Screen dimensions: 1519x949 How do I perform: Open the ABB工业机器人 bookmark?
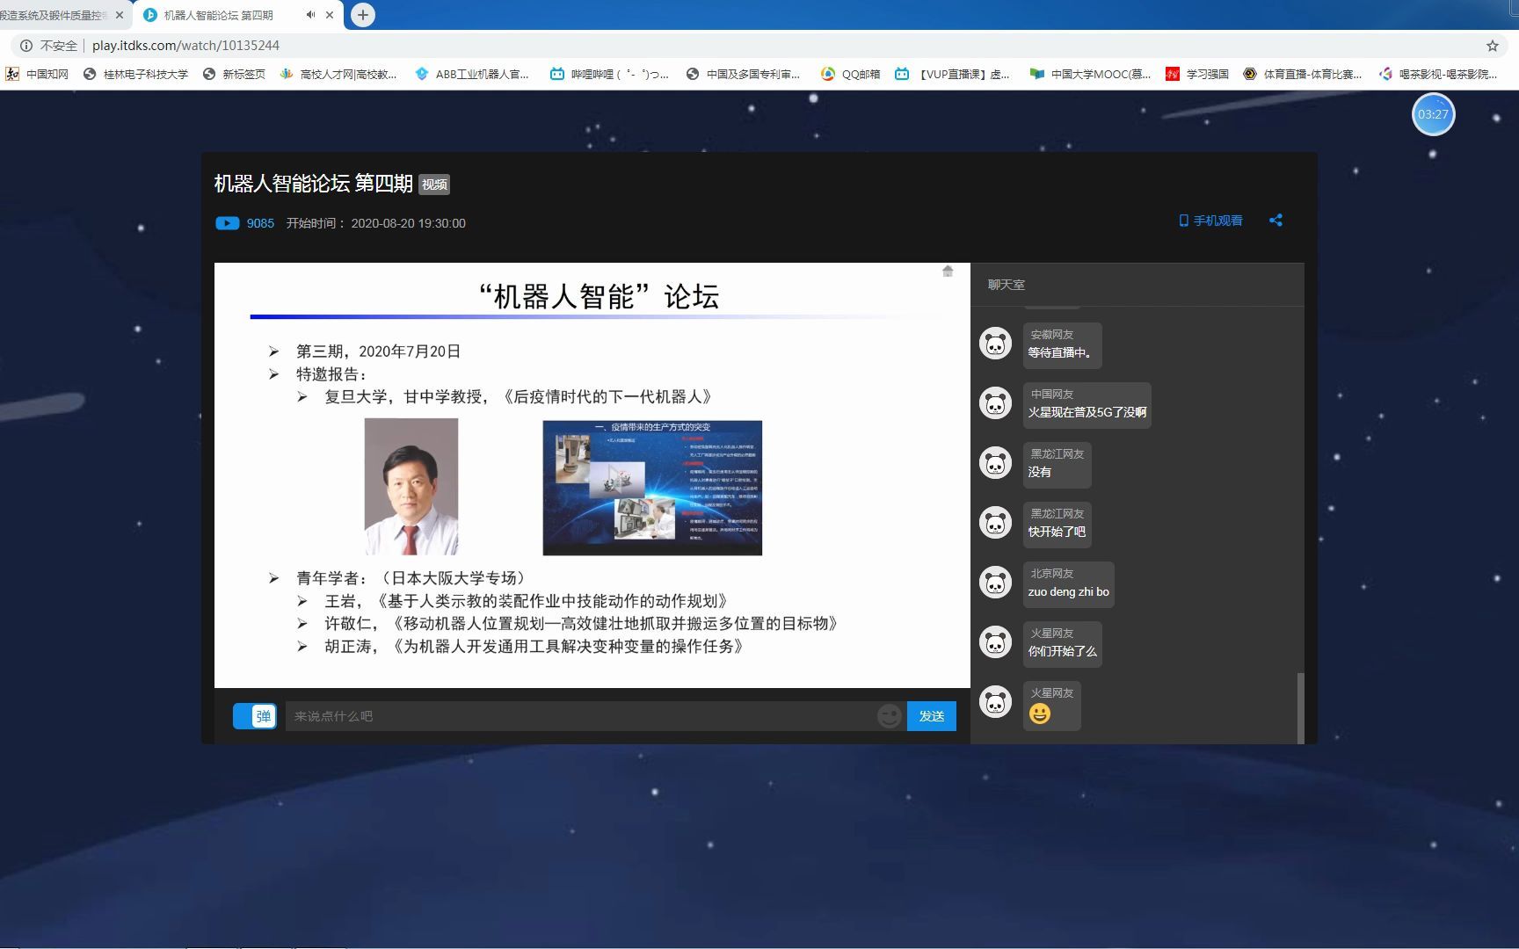pos(472,75)
